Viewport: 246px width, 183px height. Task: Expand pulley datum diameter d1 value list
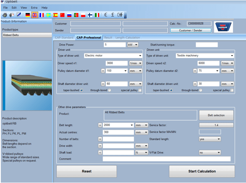click(x=126, y=71)
